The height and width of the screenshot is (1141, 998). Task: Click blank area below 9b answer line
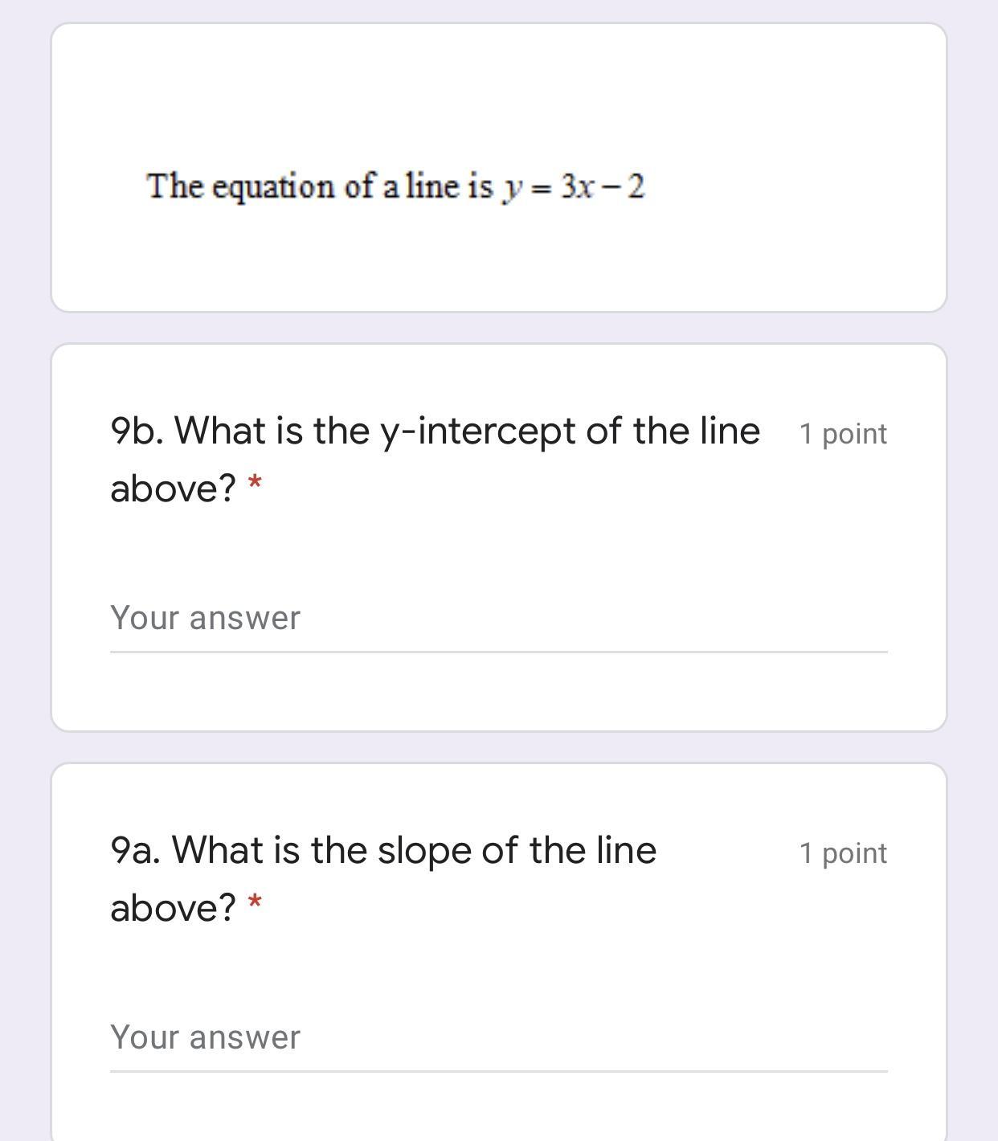[498, 693]
